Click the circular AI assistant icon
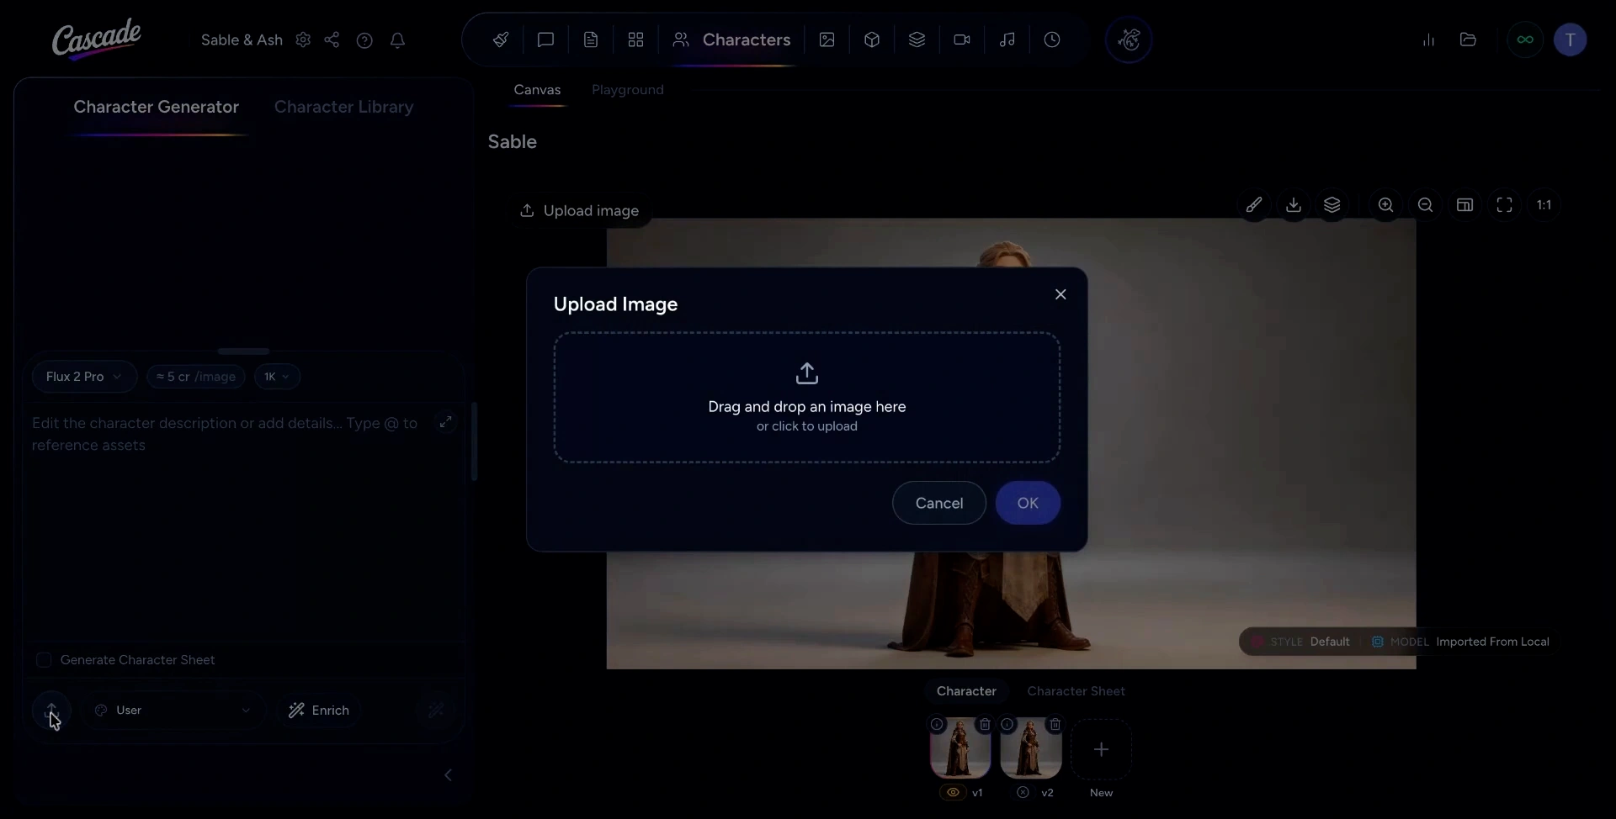The width and height of the screenshot is (1616, 819). 1129,40
